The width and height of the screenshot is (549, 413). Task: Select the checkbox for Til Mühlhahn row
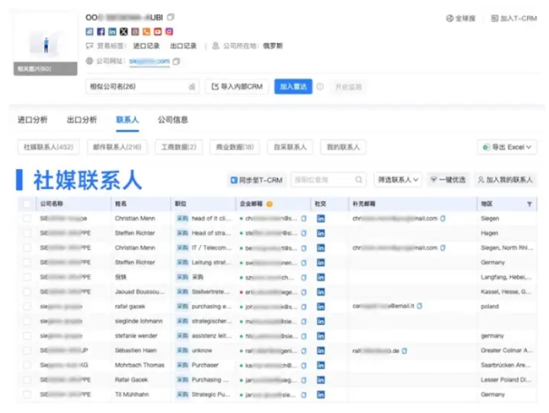(27, 394)
